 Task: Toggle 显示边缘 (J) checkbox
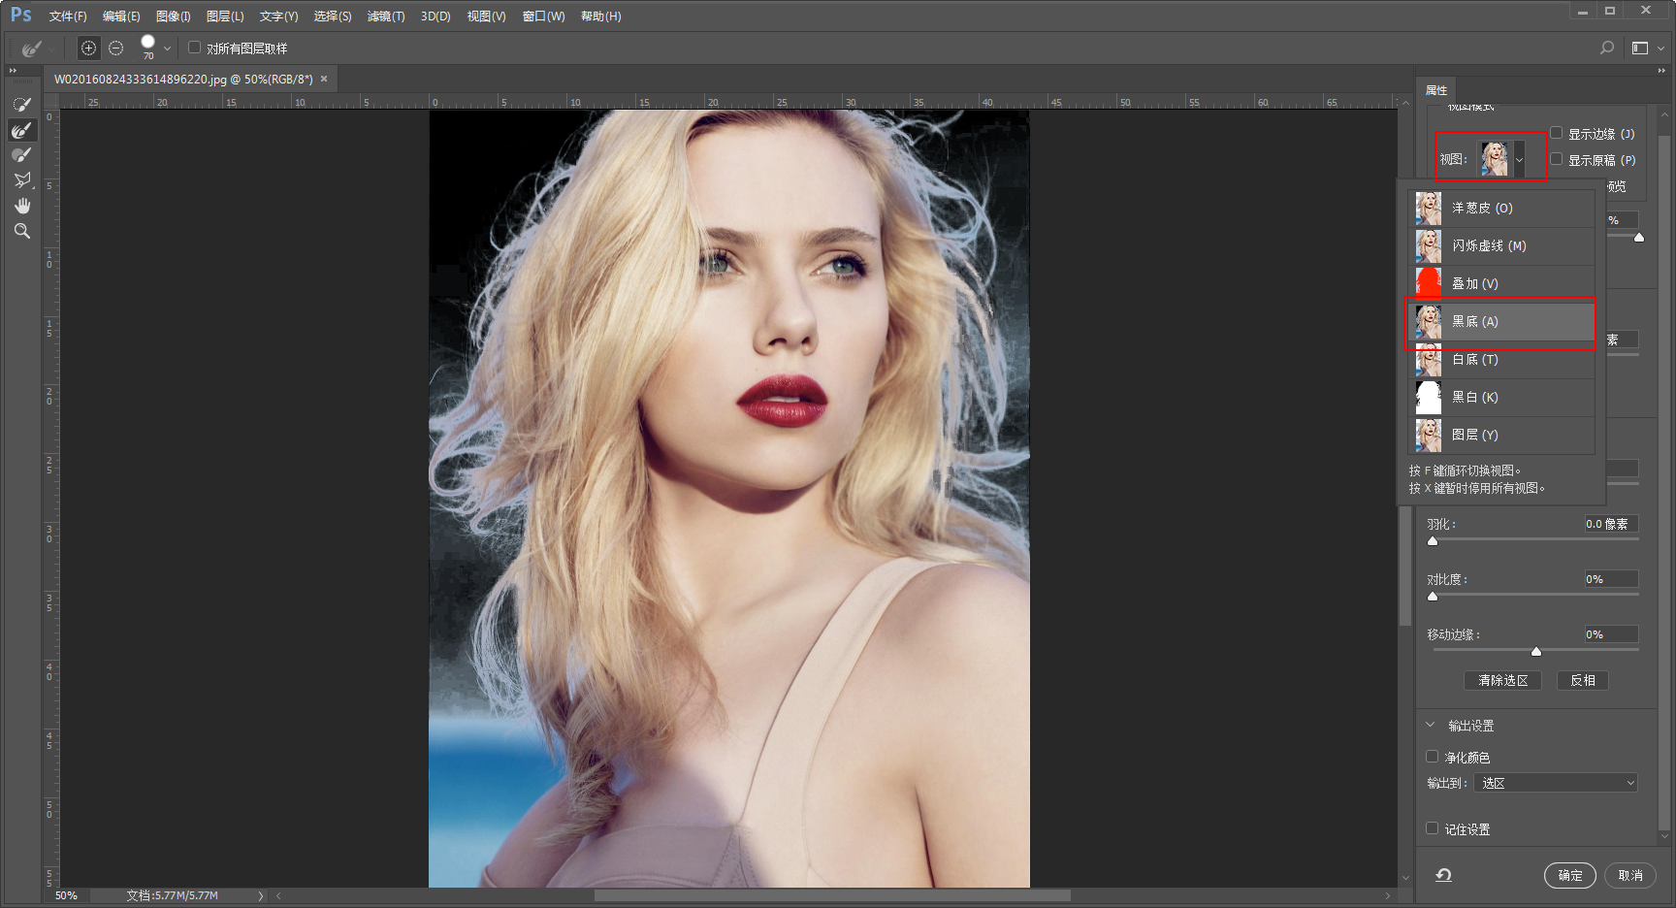click(1556, 133)
